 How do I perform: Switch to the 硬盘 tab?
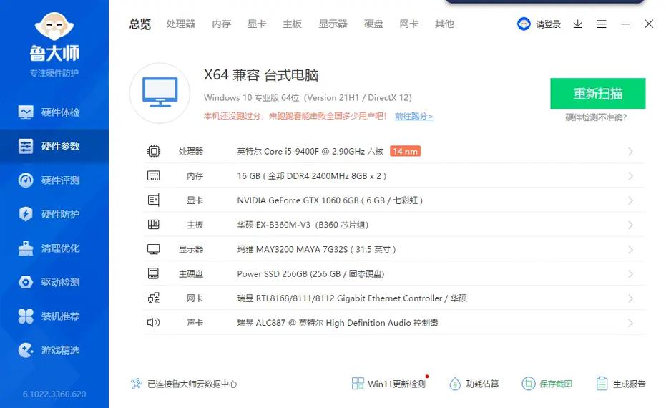(373, 24)
